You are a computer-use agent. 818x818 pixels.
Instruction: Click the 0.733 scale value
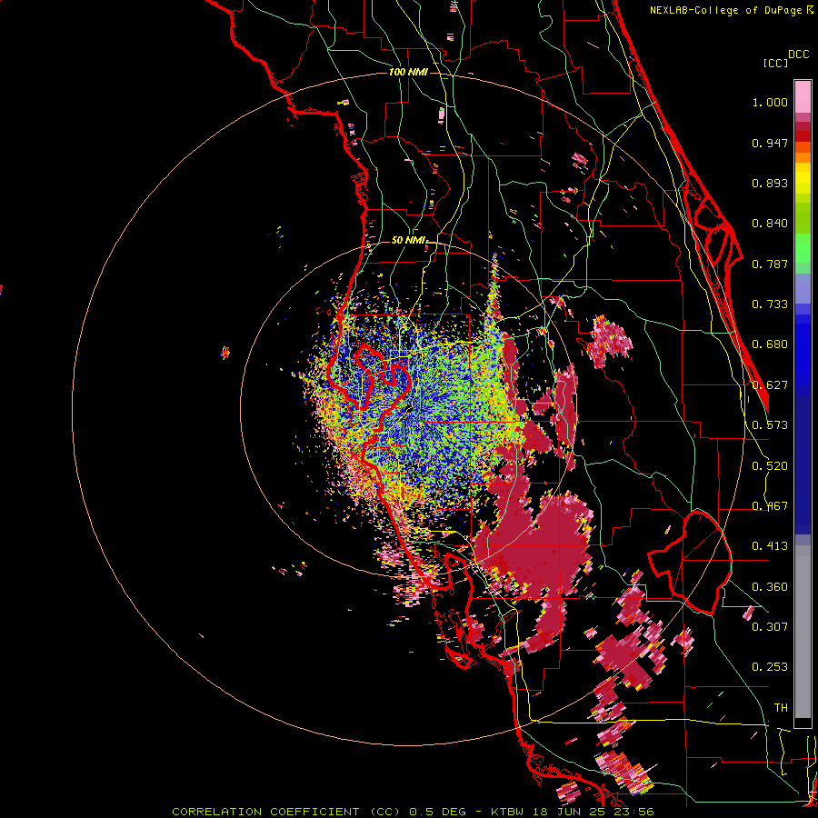tap(770, 304)
